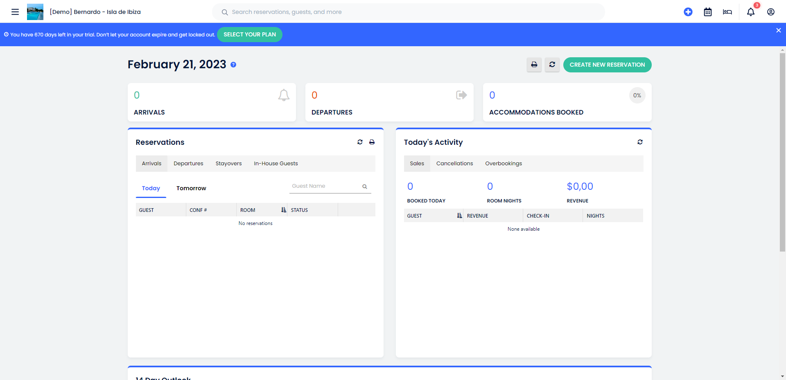Click the dashboard print icon button
786x380 pixels.
[534, 65]
